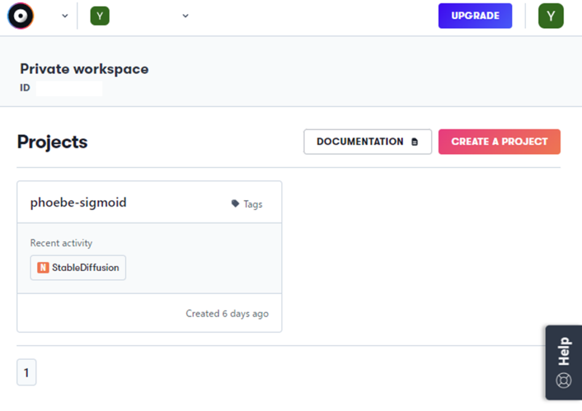The width and height of the screenshot is (582, 411).
Task: Click the Tags label on phoebe-sigmoid card
Action: [x=253, y=204]
